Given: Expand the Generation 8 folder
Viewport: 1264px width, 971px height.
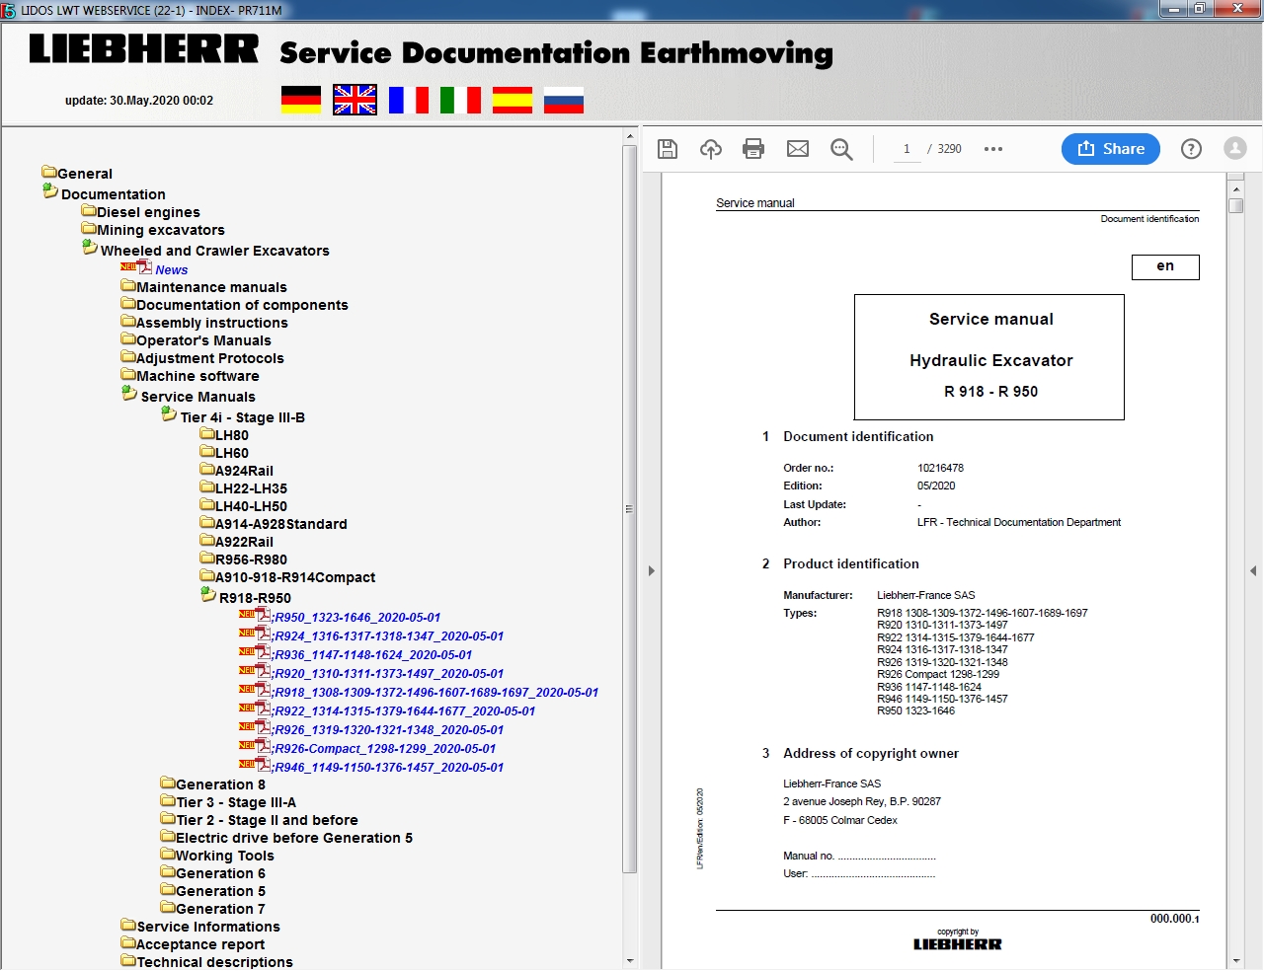Looking at the screenshot, I should [169, 784].
